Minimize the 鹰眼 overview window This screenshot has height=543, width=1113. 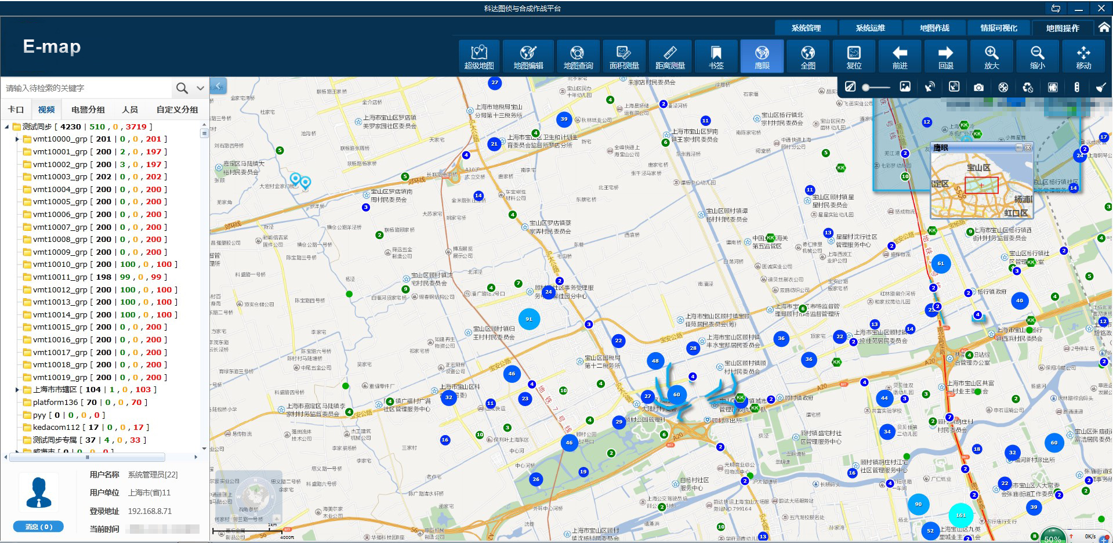(x=1019, y=148)
